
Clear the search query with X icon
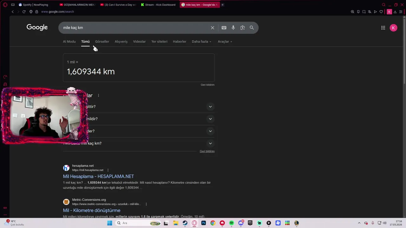(x=213, y=28)
